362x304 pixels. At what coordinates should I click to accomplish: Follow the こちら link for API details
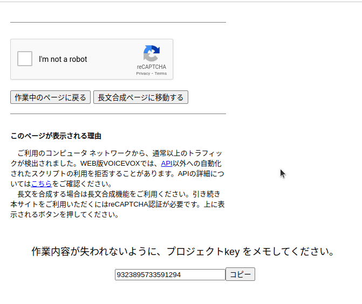[x=42, y=183]
